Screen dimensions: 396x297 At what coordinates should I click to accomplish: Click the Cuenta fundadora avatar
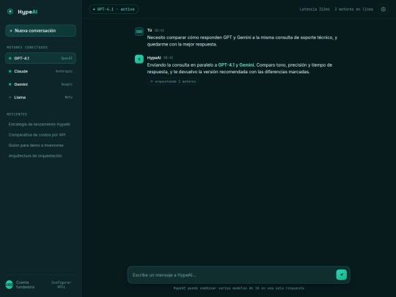pyautogui.click(x=10, y=285)
